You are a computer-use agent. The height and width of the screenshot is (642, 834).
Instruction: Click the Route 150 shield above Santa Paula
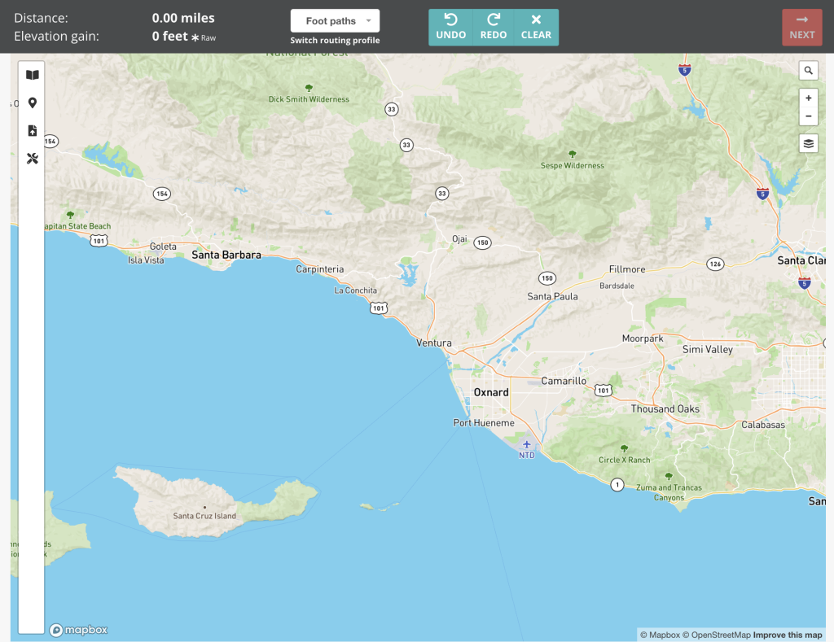(547, 278)
